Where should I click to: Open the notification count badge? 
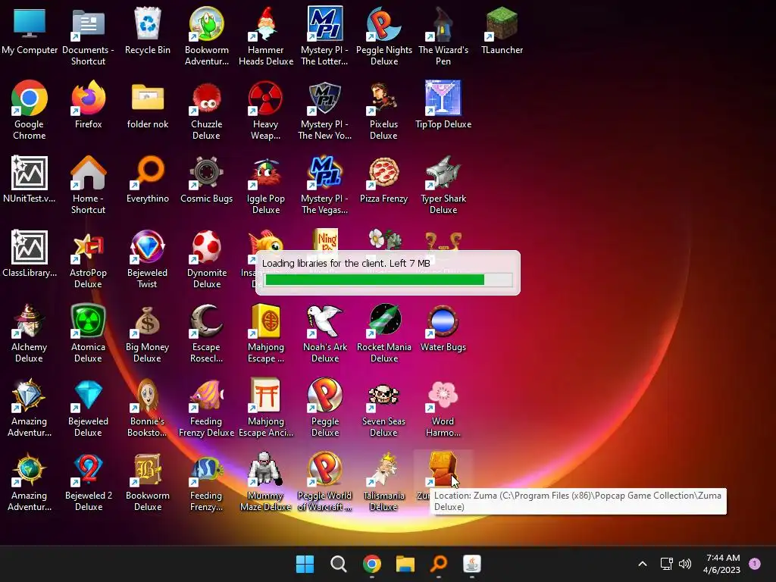pos(755,563)
